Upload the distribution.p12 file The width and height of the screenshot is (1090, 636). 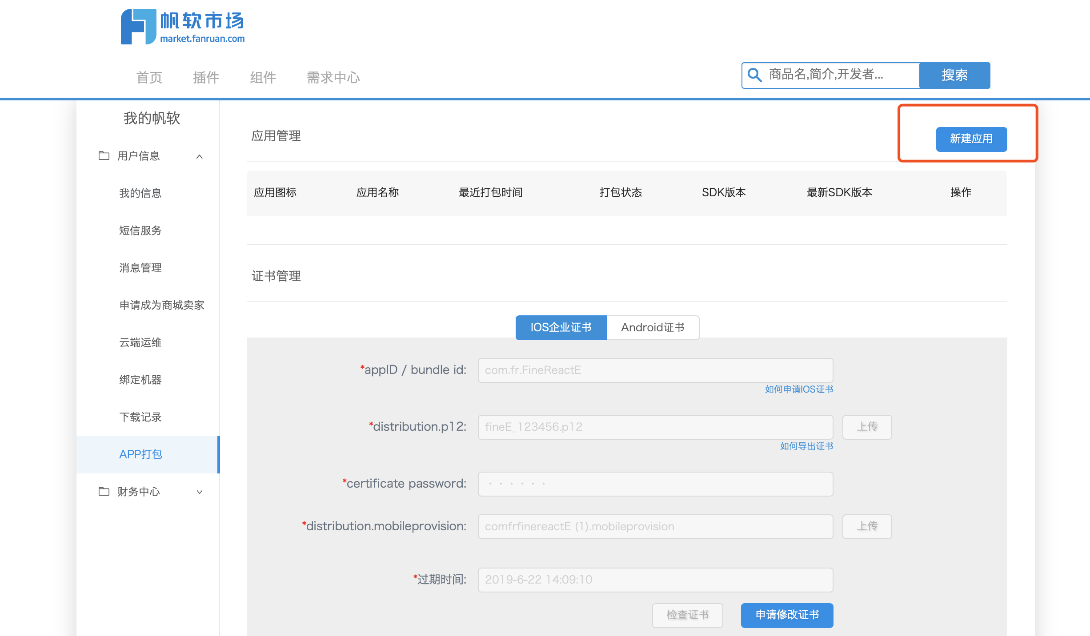click(x=867, y=427)
